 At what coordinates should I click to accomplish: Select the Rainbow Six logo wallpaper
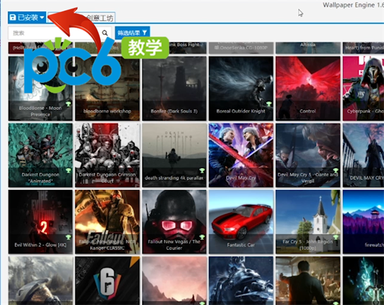click(x=108, y=281)
